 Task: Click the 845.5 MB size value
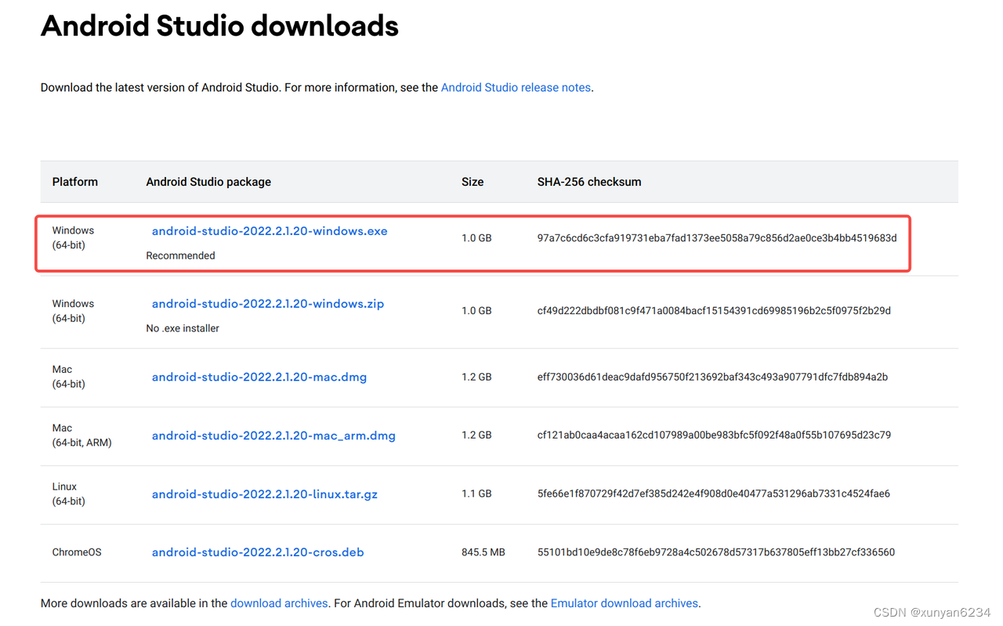pyautogui.click(x=483, y=552)
